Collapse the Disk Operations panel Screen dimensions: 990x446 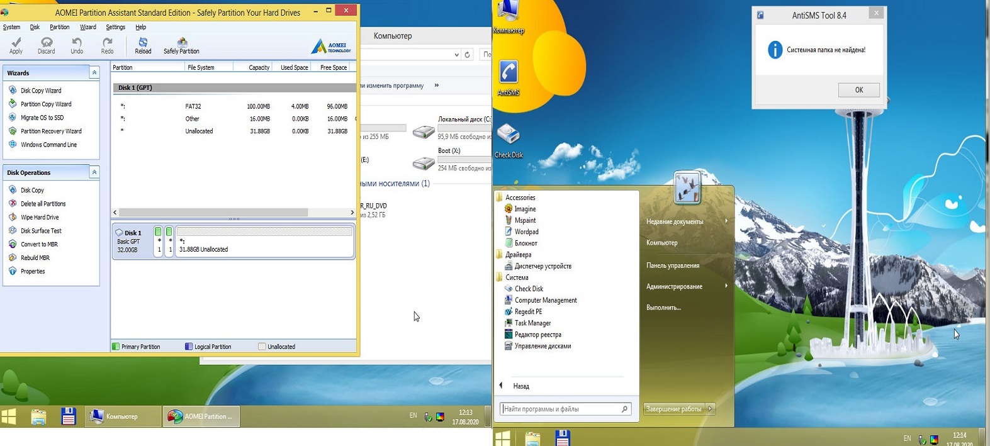click(94, 172)
